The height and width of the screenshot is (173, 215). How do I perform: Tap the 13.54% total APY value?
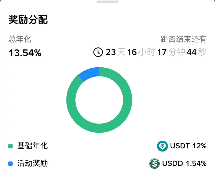[25, 53]
